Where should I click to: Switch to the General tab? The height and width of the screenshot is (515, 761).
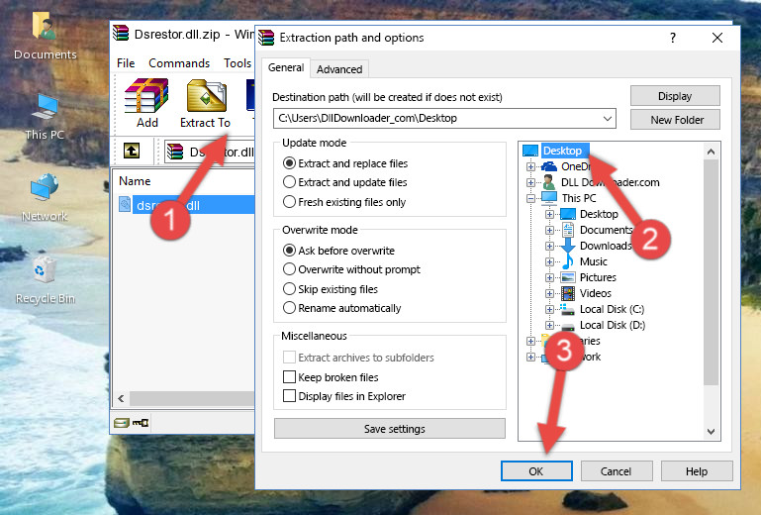click(x=286, y=67)
